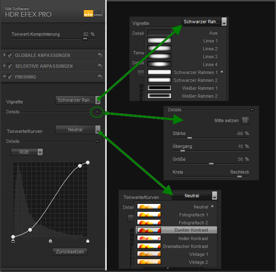Image resolution: width=276 pixels, height=272 pixels.
Task: Select the Neutral curve preset in list
Action: point(176,207)
